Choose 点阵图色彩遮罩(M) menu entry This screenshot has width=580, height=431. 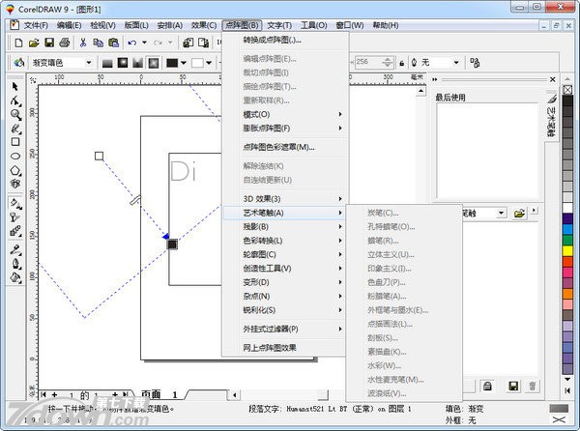pos(278,147)
